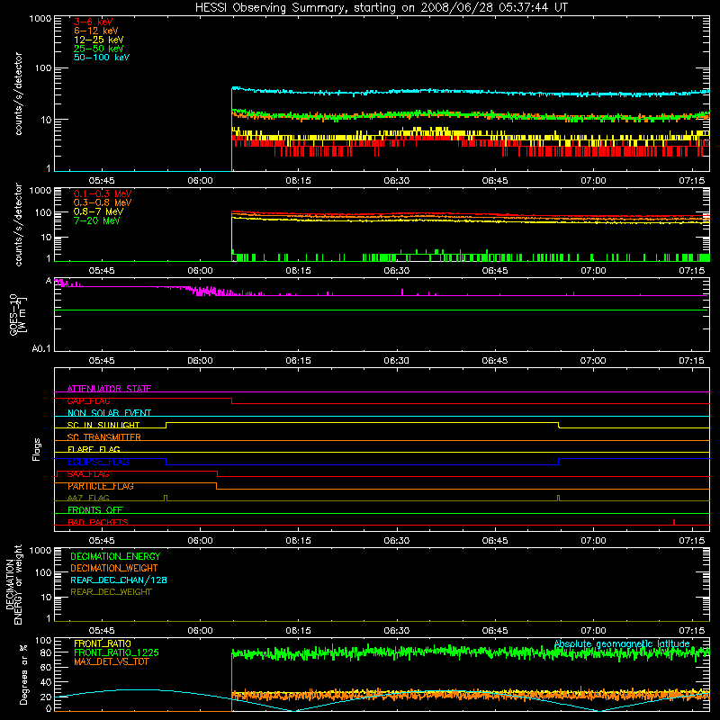Click the 06:30 time tick under Flags panel
Viewport: 720px width, 720px height.
pyautogui.click(x=396, y=541)
